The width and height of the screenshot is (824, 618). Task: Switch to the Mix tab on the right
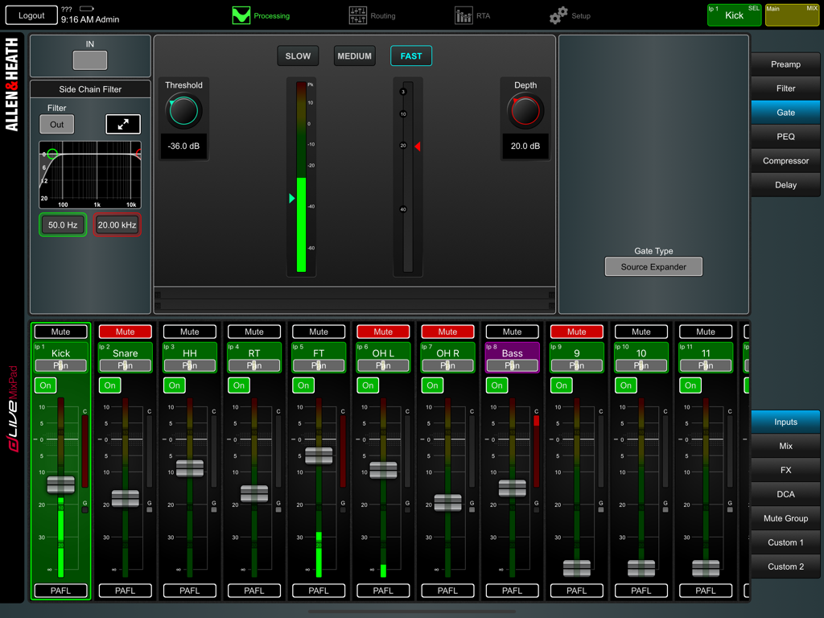tap(785, 446)
